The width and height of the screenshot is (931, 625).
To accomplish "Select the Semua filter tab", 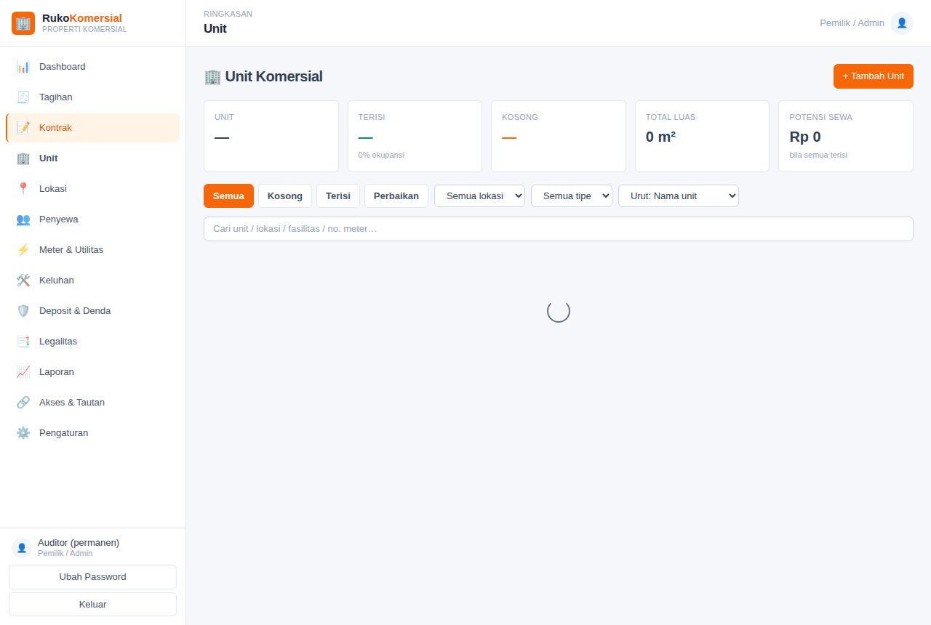I will pyautogui.click(x=228, y=195).
